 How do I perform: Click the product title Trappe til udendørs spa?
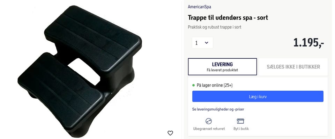228,17
